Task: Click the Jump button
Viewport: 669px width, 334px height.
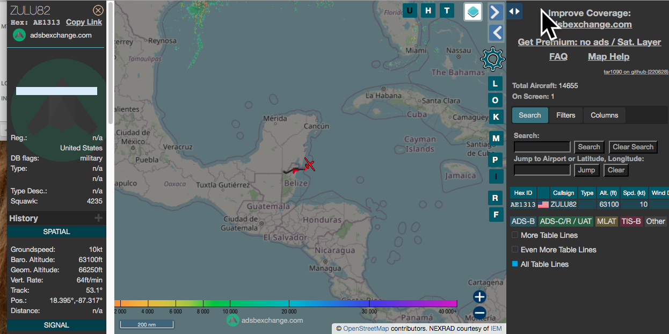Action: [586, 170]
